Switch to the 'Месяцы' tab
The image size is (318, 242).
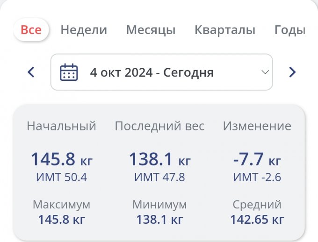(151, 30)
